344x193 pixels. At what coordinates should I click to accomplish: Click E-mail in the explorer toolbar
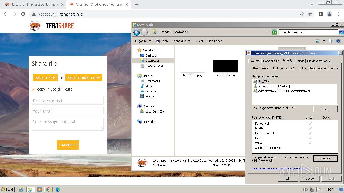click(x=199, y=41)
